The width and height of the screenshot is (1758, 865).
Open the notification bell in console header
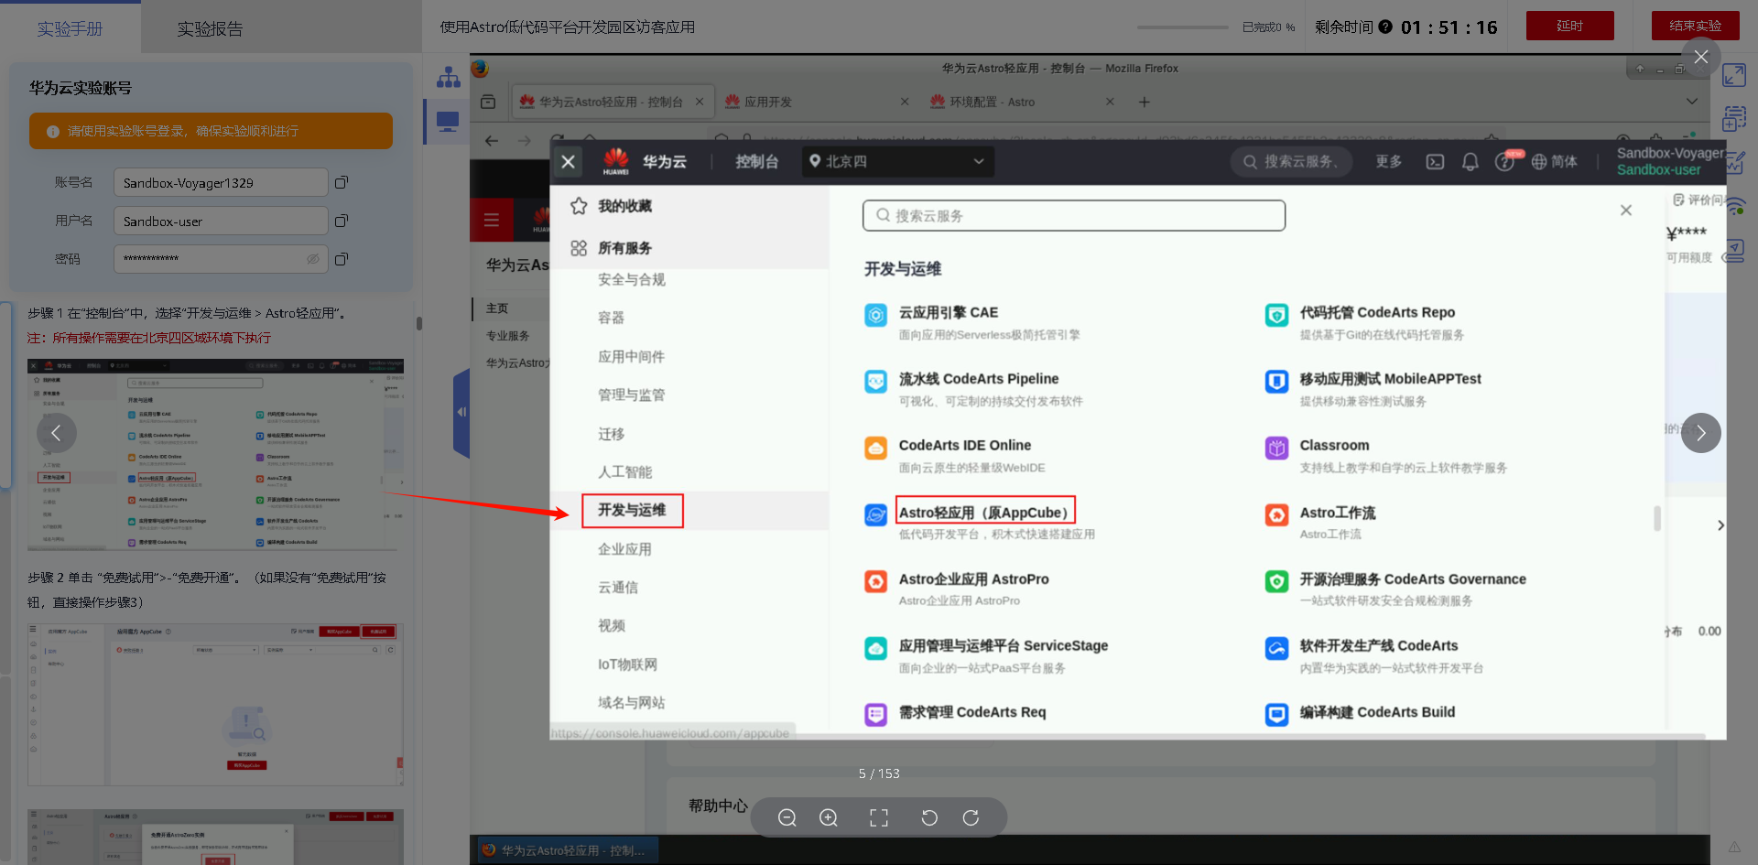pyautogui.click(x=1470, y=162)
